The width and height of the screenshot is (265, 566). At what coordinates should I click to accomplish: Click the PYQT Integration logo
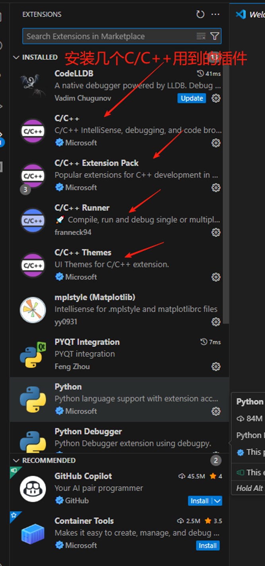pos(33,354)
